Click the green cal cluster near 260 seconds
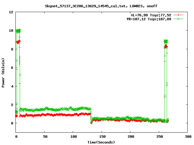This screenshot has height=145, width=194. 166,41
